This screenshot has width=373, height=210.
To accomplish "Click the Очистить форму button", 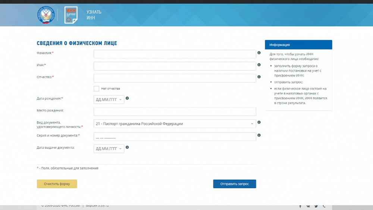I will point(57,184).
